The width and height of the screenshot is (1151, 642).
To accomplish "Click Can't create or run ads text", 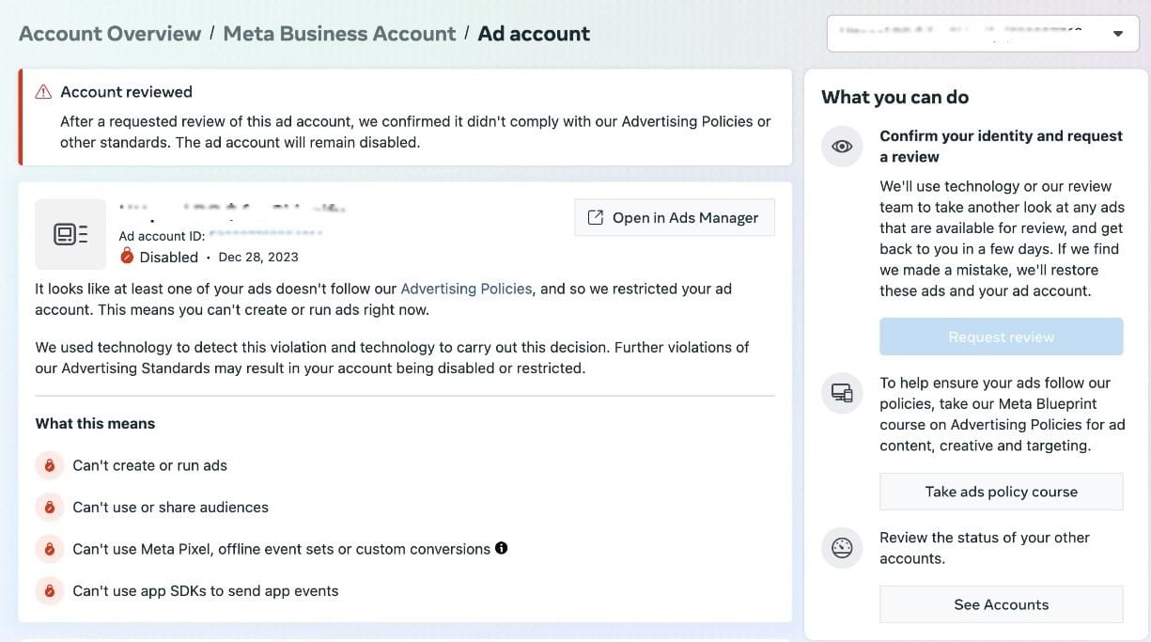I will 150,465.
